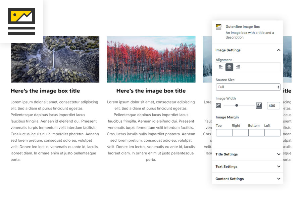Click the Top margin input field
The image size is (302, 201).
224,133
